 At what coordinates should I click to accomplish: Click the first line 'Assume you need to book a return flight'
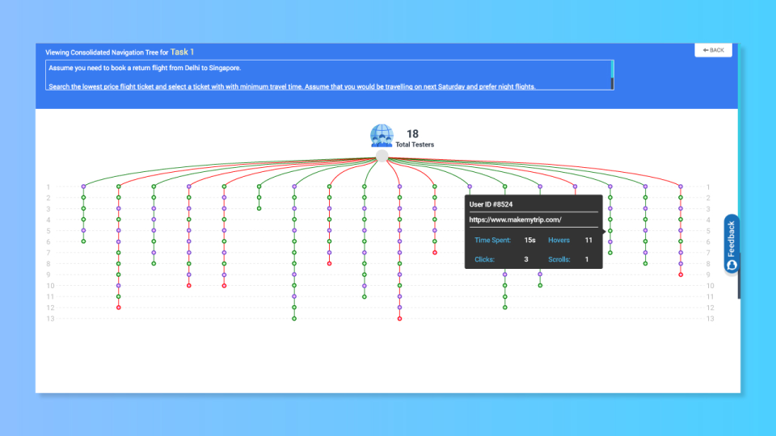145,68
